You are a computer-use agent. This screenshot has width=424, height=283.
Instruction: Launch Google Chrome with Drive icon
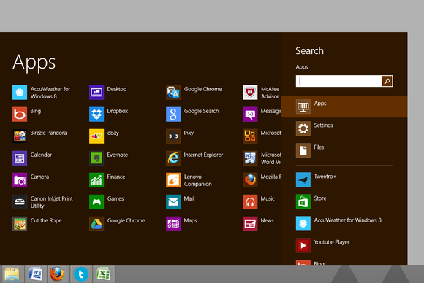pos(117,224)
